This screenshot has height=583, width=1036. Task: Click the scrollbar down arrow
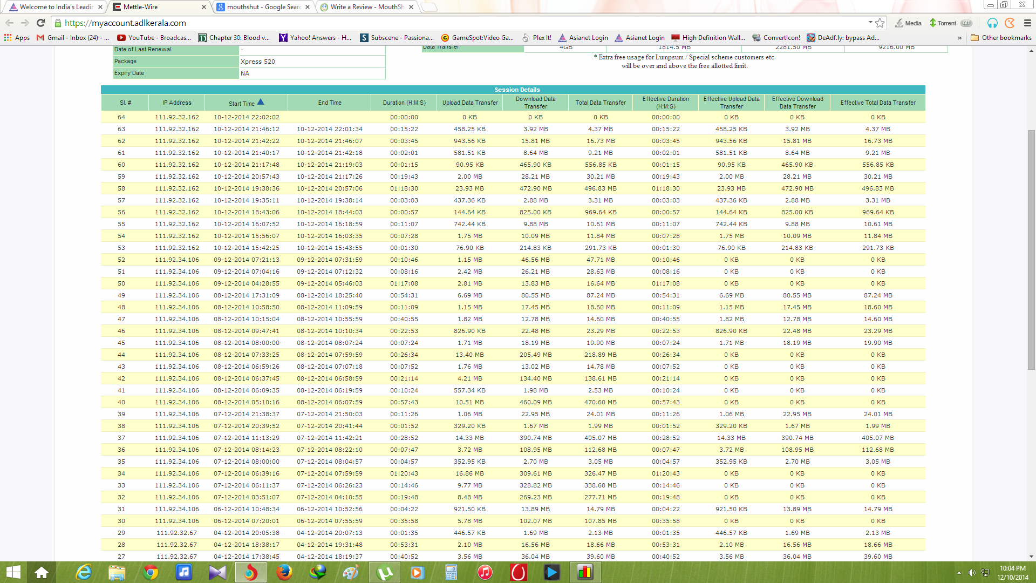(1031, 557)
